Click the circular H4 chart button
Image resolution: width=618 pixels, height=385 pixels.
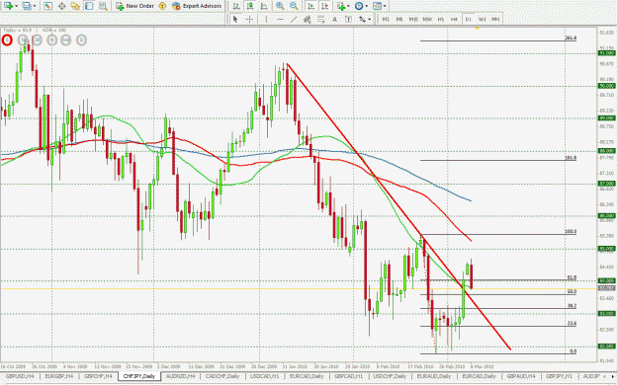pos(66,39)
